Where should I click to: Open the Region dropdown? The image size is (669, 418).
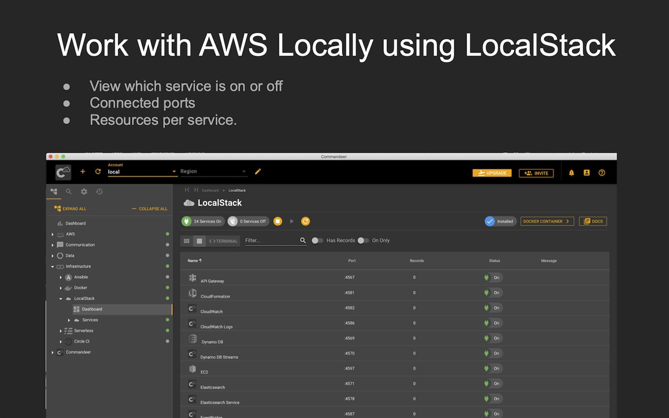(x=213, y=172)
